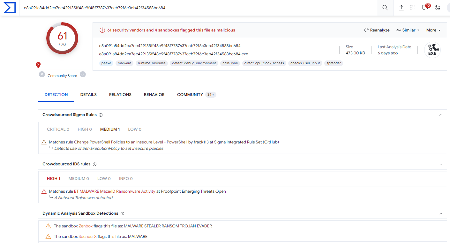
Task: Select the peexe tag
Action: pyautogui.click(x=106, y=63)
